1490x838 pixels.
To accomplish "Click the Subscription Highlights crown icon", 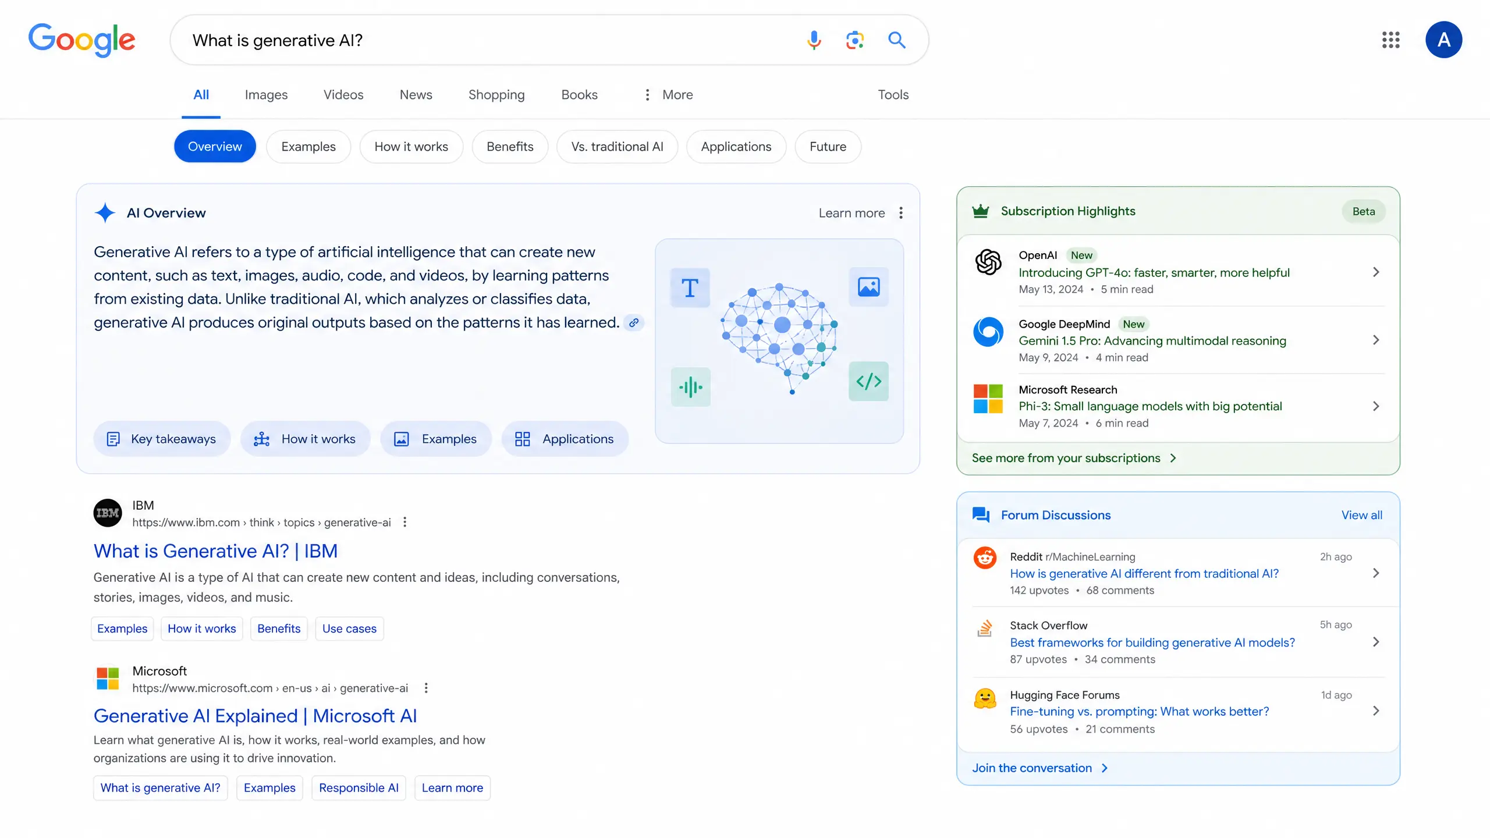I will click(981, 211).
